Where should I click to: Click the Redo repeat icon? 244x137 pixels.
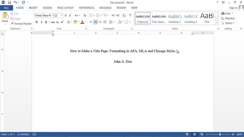coord(23,2)
